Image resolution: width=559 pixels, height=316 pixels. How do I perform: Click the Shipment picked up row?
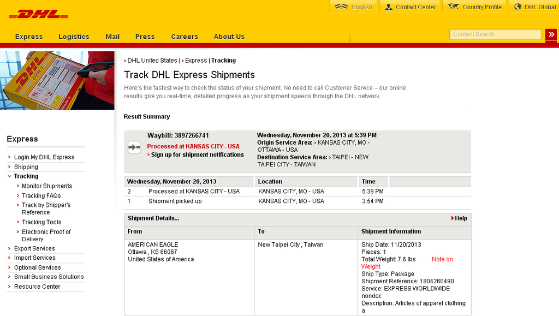298,201
